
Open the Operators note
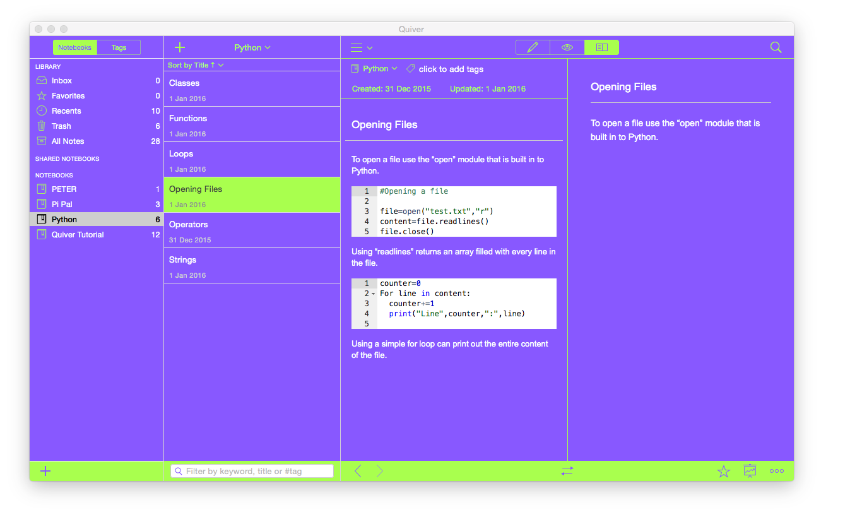pos(252,230)
